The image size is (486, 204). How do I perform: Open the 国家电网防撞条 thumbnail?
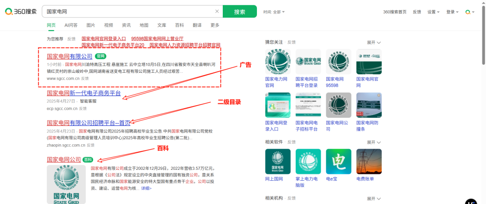pos(369,105)
